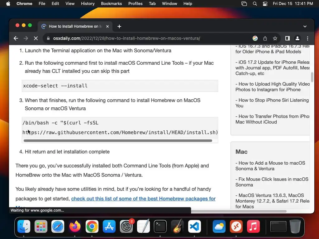Click the address bar URL
Image resolution: width=319 pixels, height=239 pixels.
126,38
